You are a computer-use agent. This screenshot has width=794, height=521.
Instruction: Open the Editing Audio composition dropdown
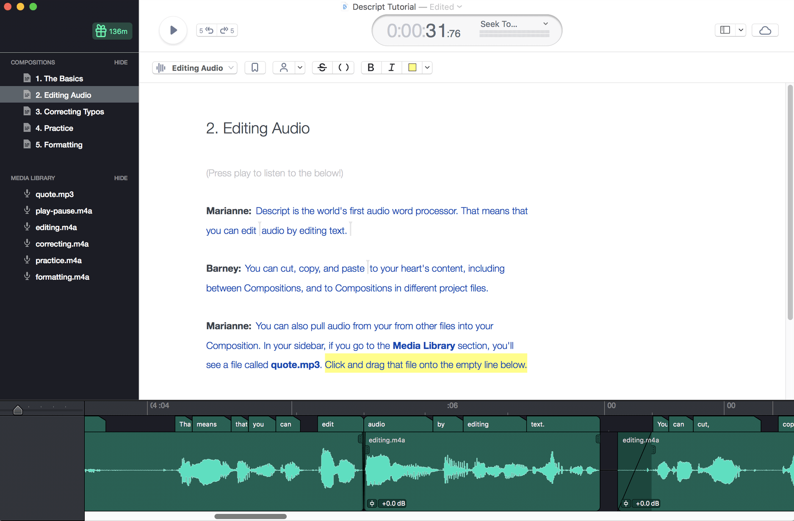tap(195, 68)
